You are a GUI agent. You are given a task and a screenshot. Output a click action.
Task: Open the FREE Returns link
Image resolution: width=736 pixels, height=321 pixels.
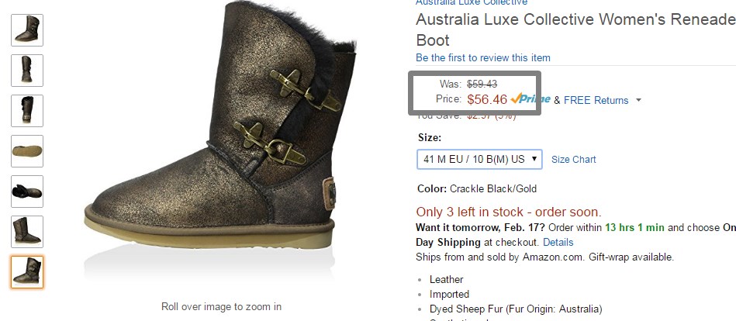596,101
